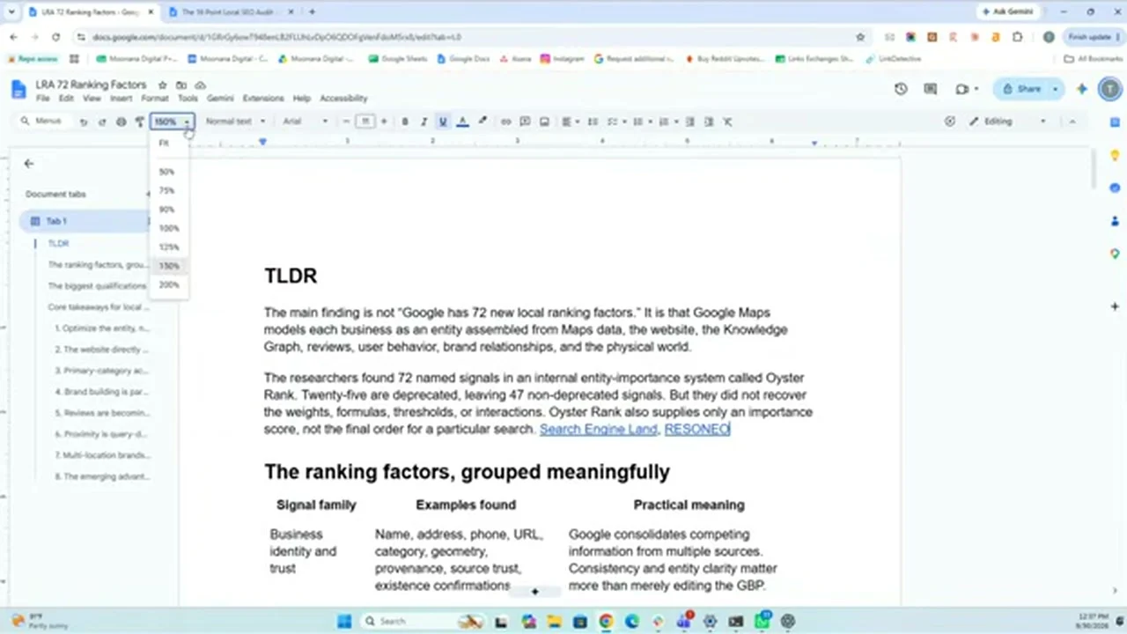Click the Print icon in the toolbar

(x=121, y=122)
